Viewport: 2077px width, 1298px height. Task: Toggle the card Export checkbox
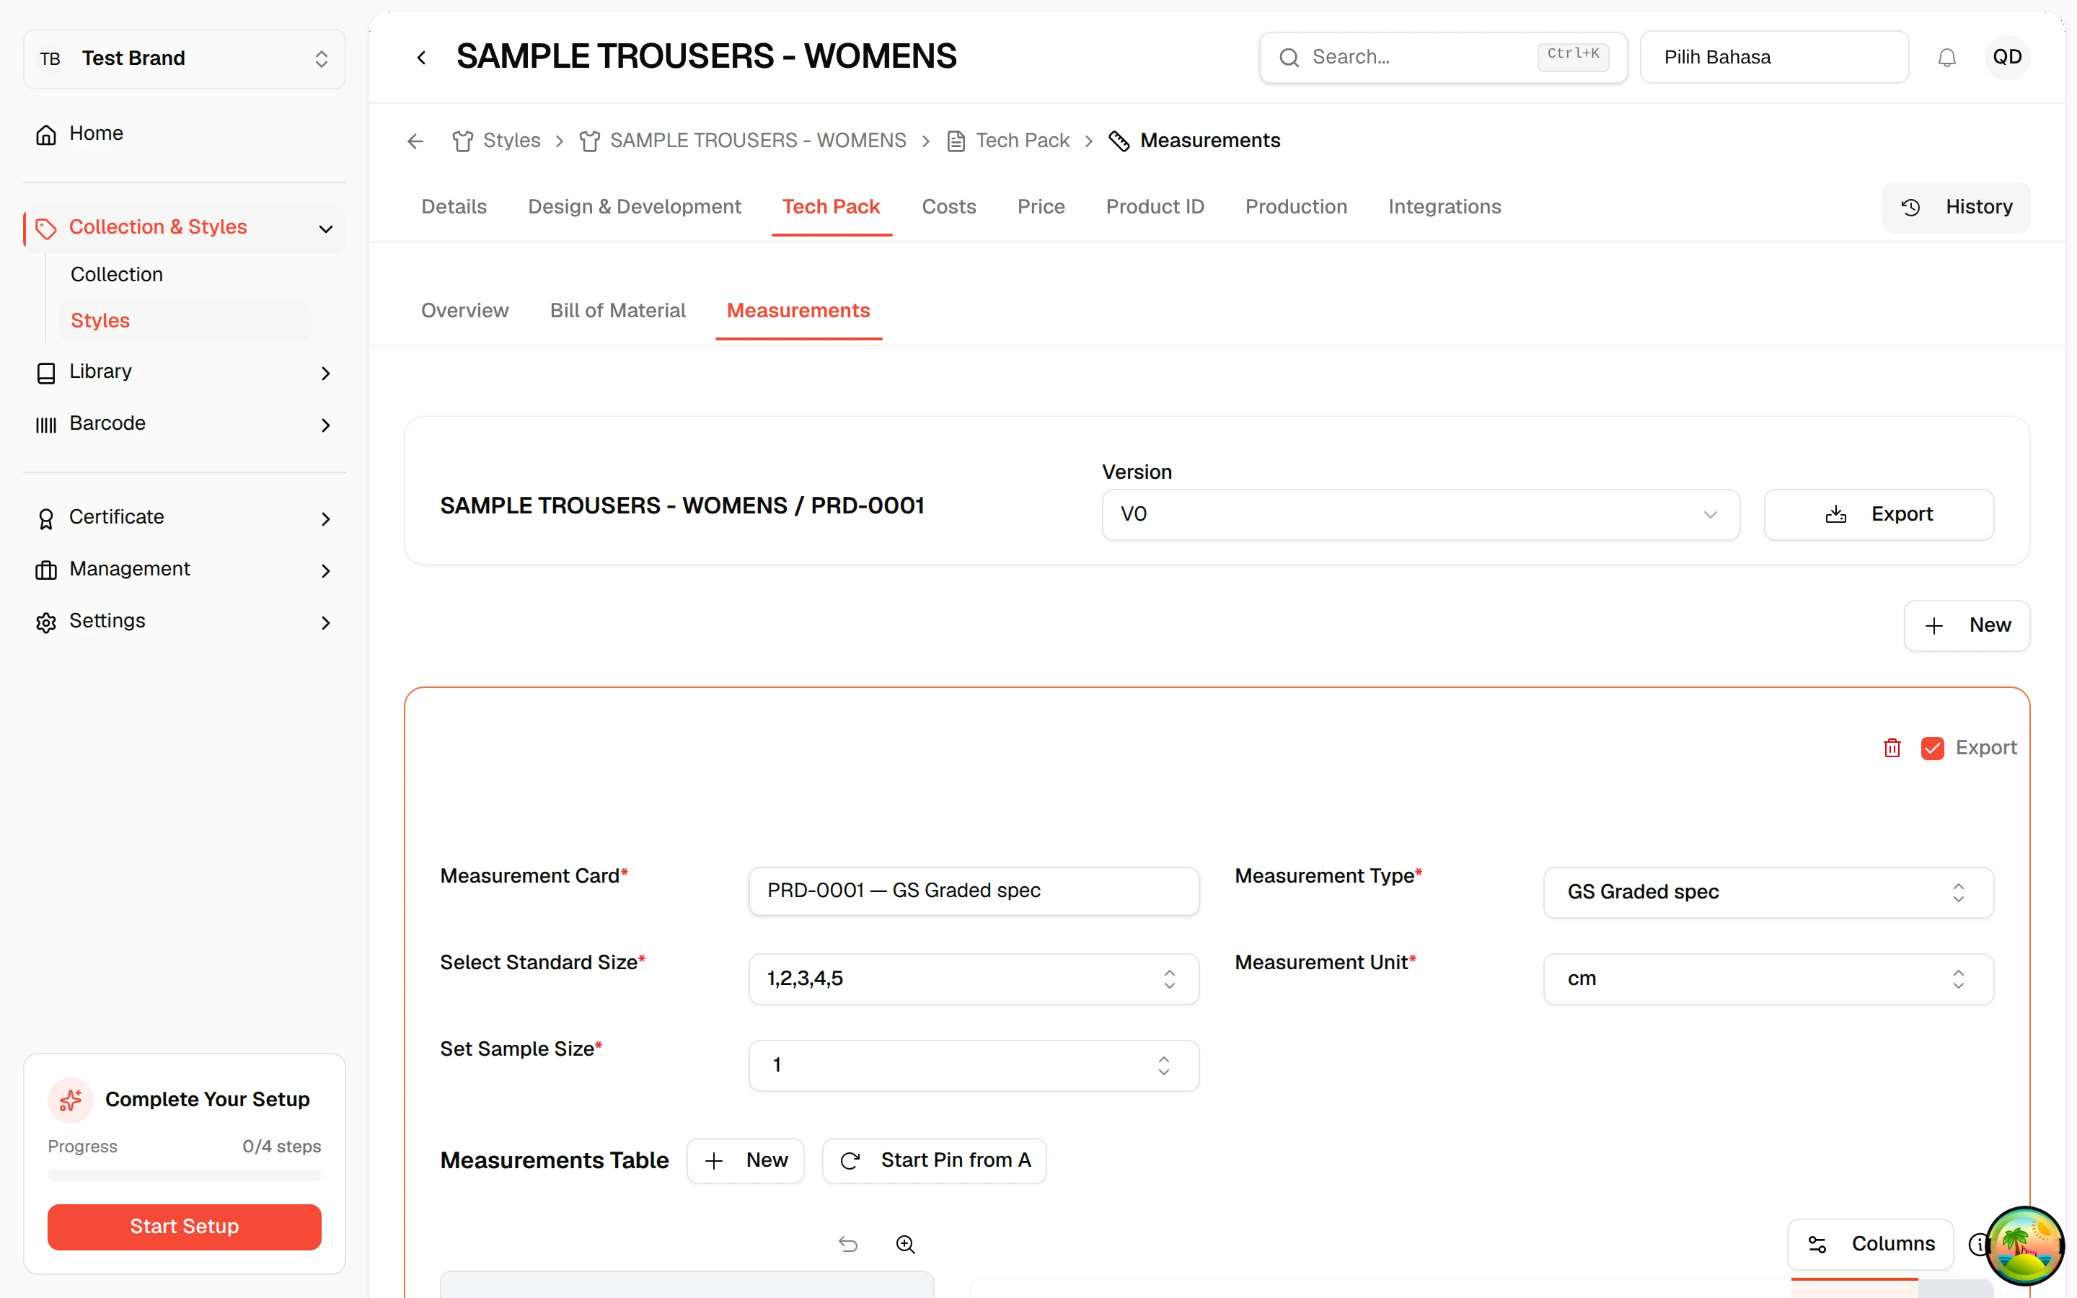click(x=1932, y=748)
